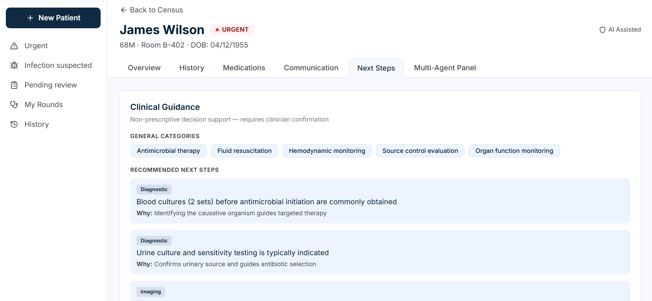Click the urinary source rationale line

[226, 264]
